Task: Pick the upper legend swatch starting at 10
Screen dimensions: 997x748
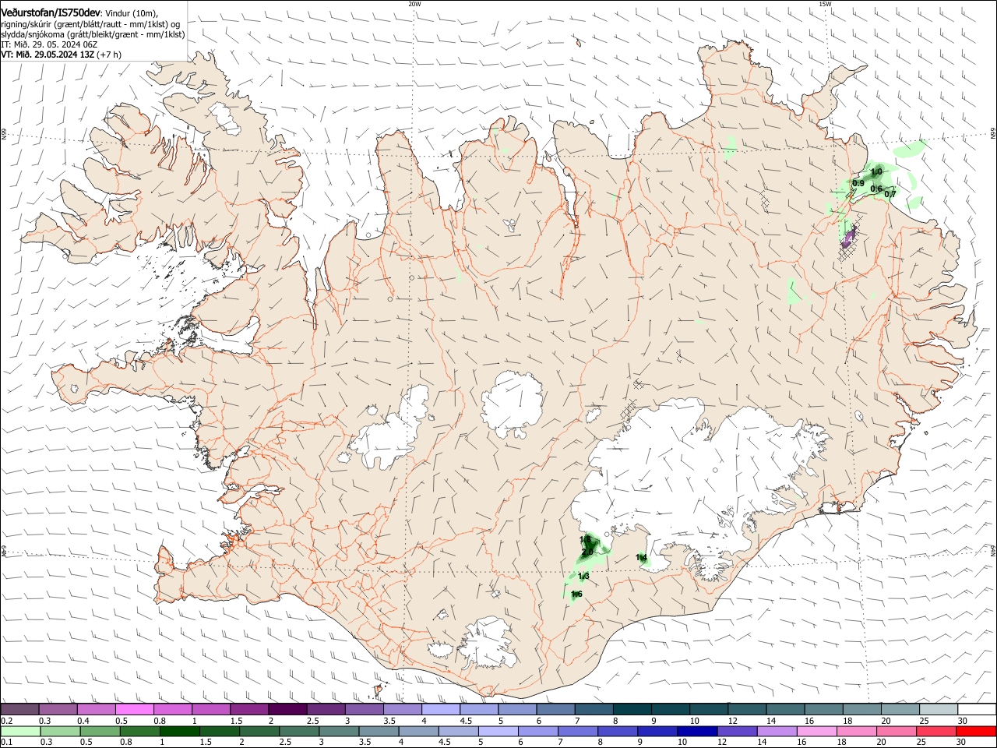Action: pyautogui.click(x=708, y=709)
